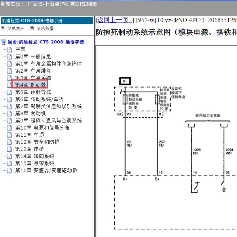This screenshot has height=237, width=237.
Task: Open 第9章 暖风、通风与空调系统
Action: pyautogui.click(x=48, y=120)
